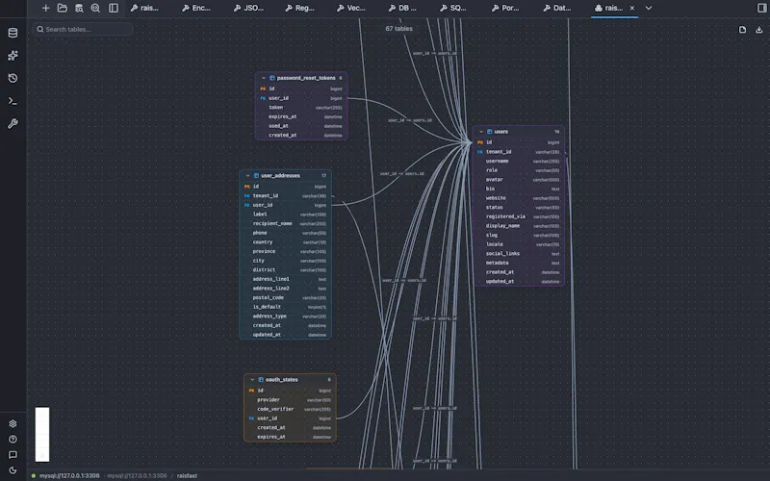
Task: Click the table icon in the user_addresses header
Action: click(256, 176)
